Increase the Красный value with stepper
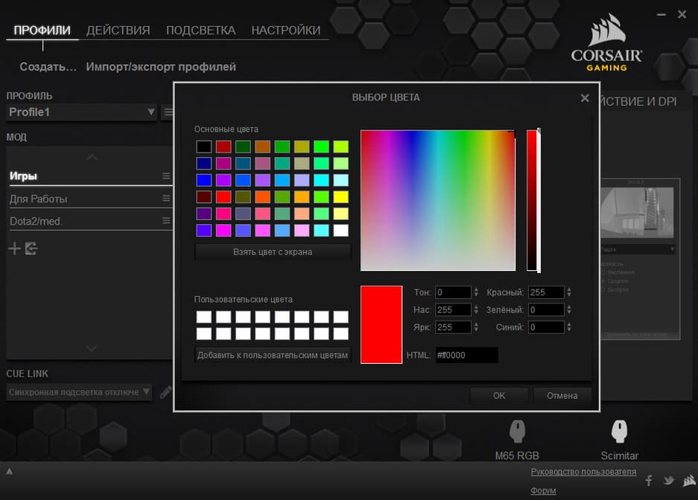The image size is (698, 500). [569, 289]
